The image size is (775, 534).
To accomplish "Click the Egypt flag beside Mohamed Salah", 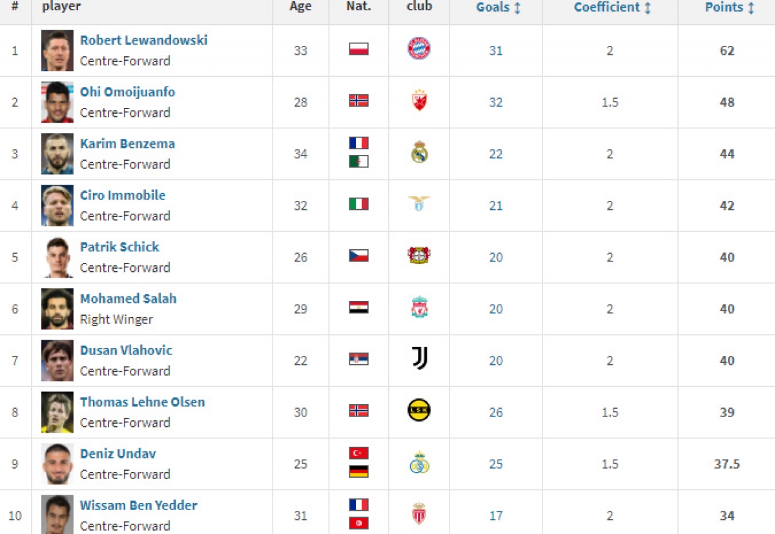I will (x=358, y=307).
